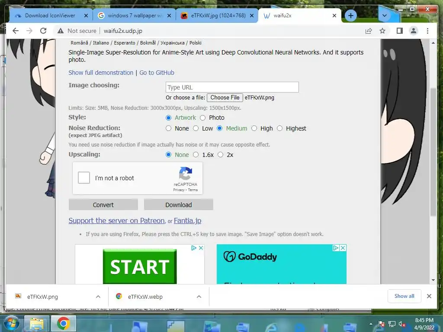Close the windows 7 wallpaper tab
The width and height of the screenshot is (443, 332).
point(169,16)
